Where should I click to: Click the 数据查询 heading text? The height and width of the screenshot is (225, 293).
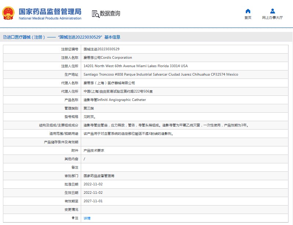pyautogui.click(x=110, y=14)
